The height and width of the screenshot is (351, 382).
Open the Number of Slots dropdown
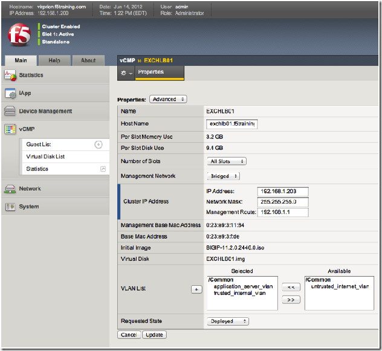pyautogui.click(x=227, y=161)
